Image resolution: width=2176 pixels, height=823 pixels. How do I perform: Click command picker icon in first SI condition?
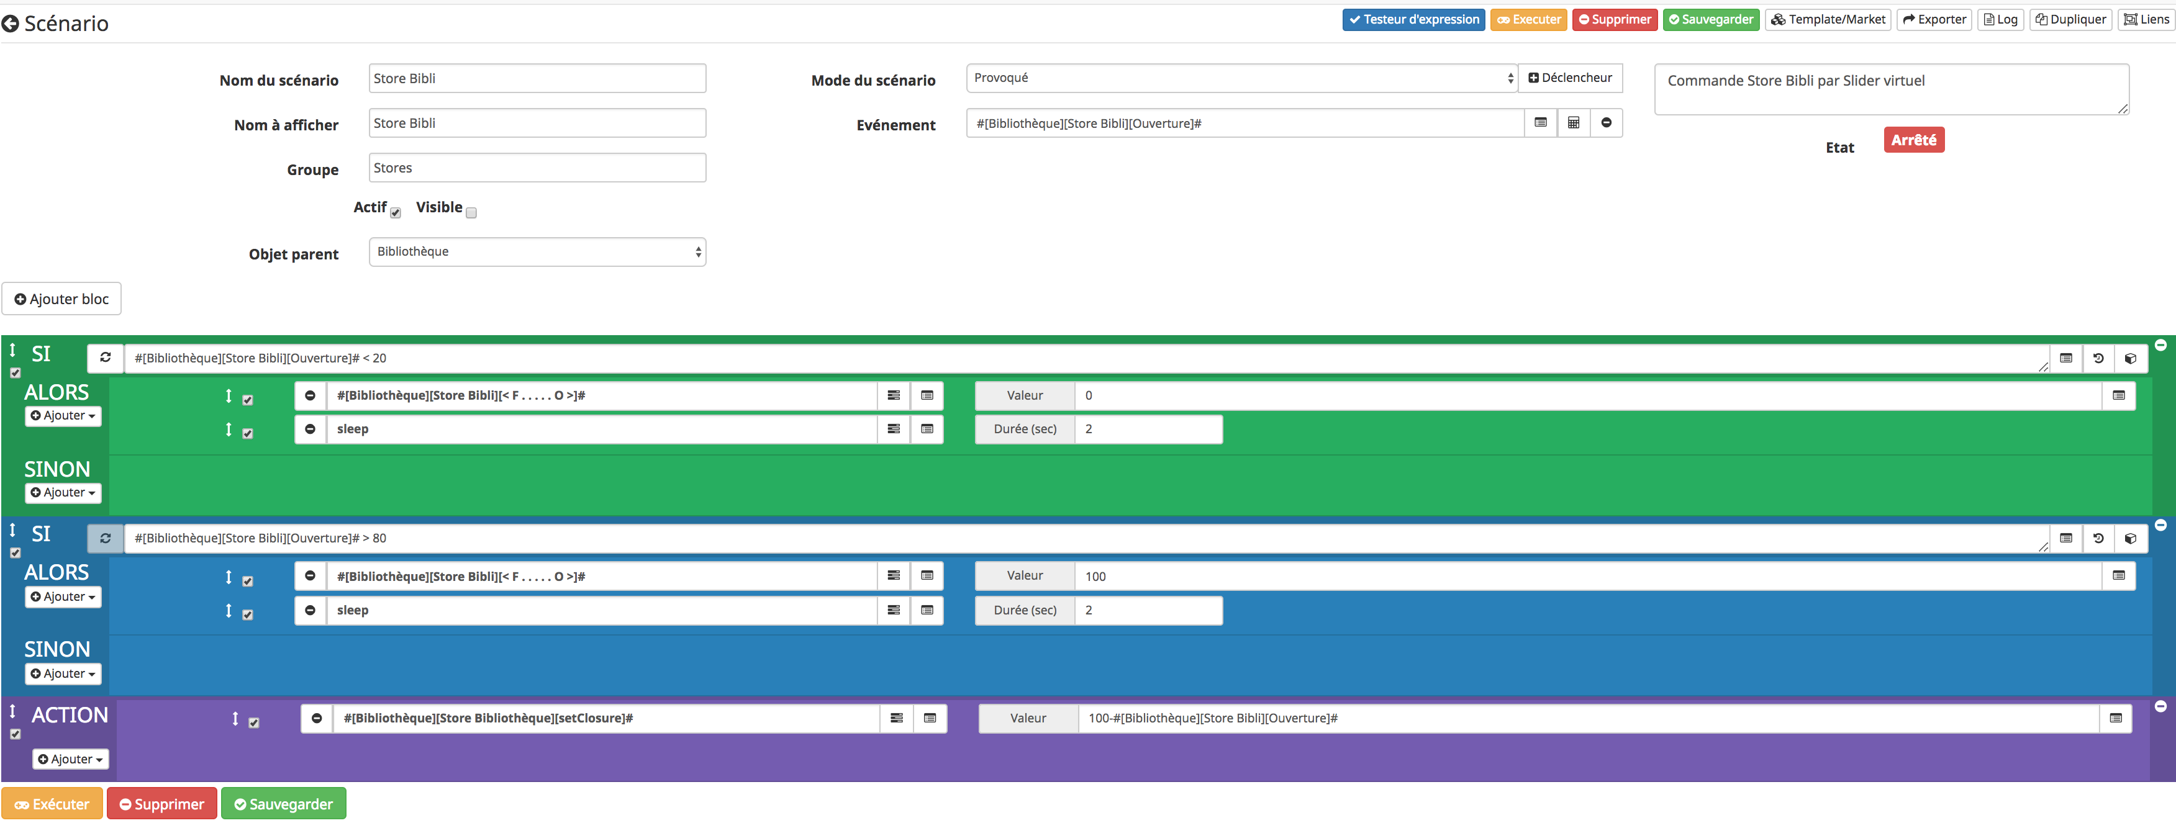(x=2066, y=359)
